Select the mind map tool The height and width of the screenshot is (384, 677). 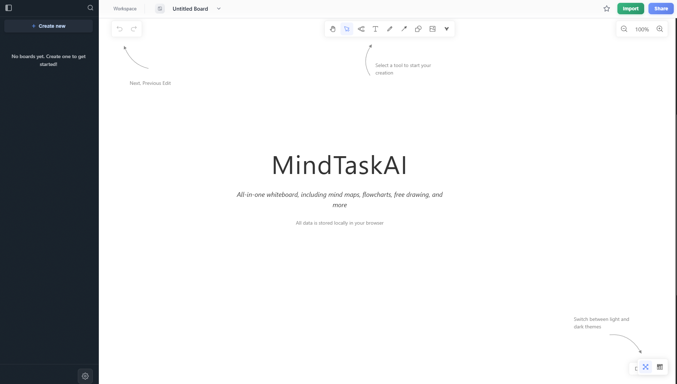[x=361, y=29]
